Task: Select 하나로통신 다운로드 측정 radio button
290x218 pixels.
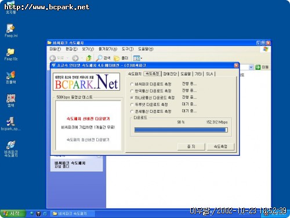Action: (x=132, y=98)
